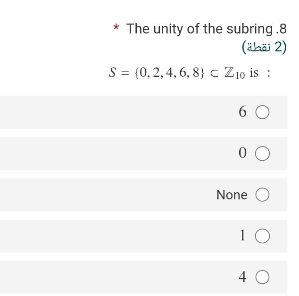Click the number 0 answer label
299x296 pixels.
coord(242,153)
